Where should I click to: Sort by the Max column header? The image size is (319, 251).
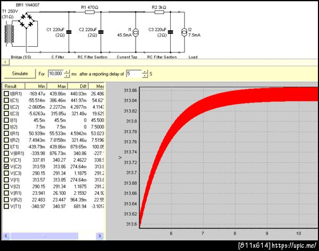57,86
